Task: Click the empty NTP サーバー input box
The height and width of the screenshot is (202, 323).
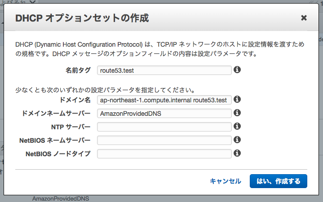Action: coord(164,127)
